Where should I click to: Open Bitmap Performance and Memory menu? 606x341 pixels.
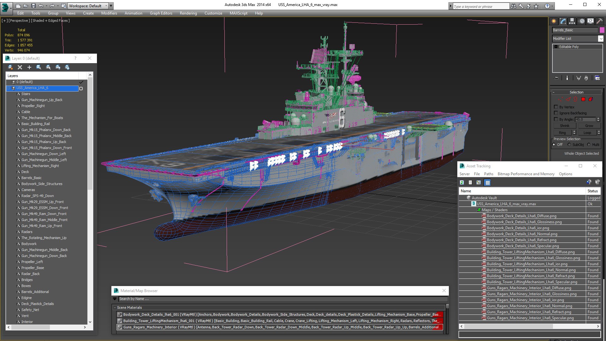point(526,174)
